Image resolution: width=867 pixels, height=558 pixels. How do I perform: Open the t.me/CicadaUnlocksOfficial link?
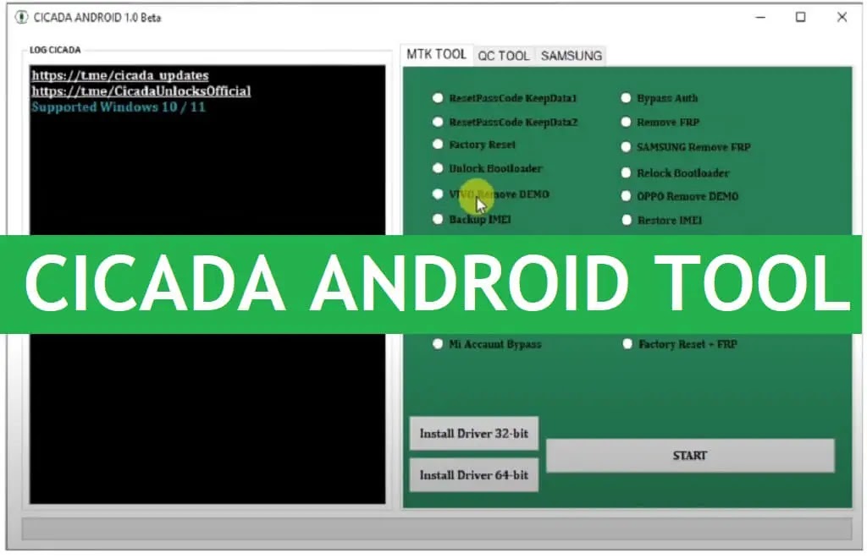141,91
